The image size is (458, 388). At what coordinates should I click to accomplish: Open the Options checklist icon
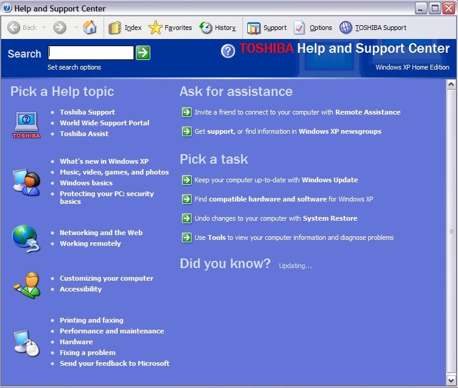[299, 28]
